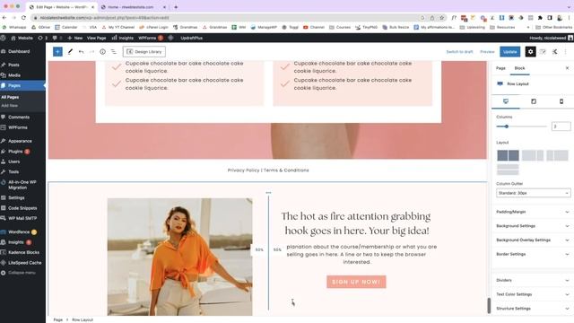Switch to desktop device settings tab
Screen dimensions: 574x323
(506, 101)
